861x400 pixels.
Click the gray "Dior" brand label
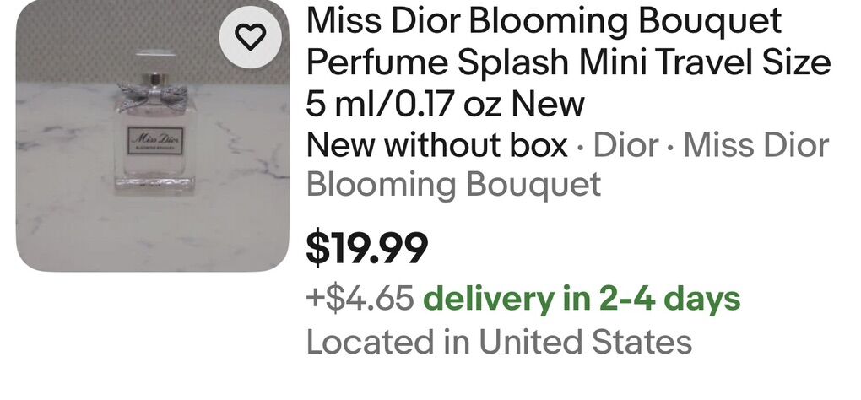pos(625,146)
